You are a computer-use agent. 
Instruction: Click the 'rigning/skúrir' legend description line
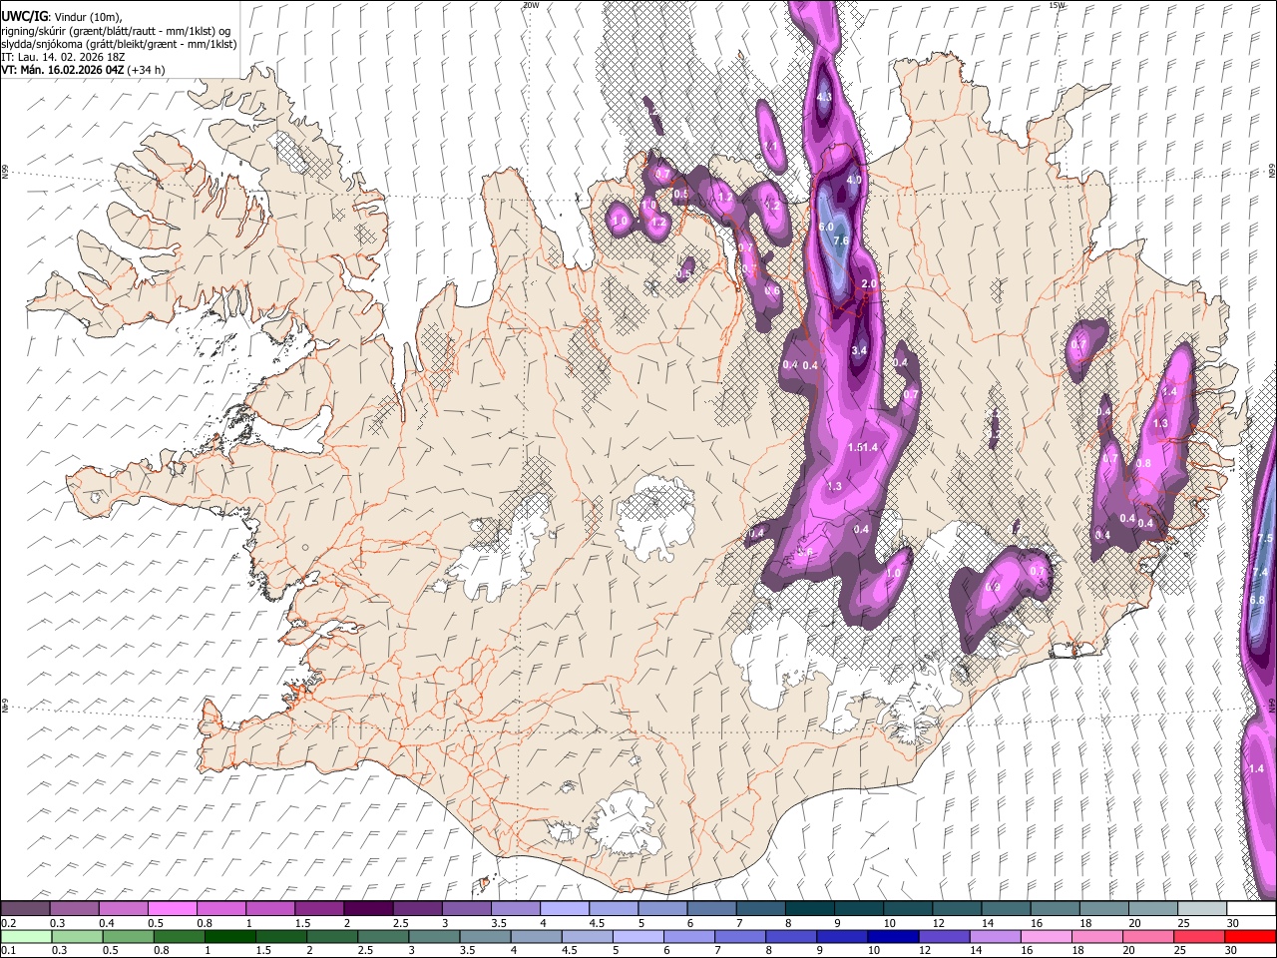[x=114, y=30]
